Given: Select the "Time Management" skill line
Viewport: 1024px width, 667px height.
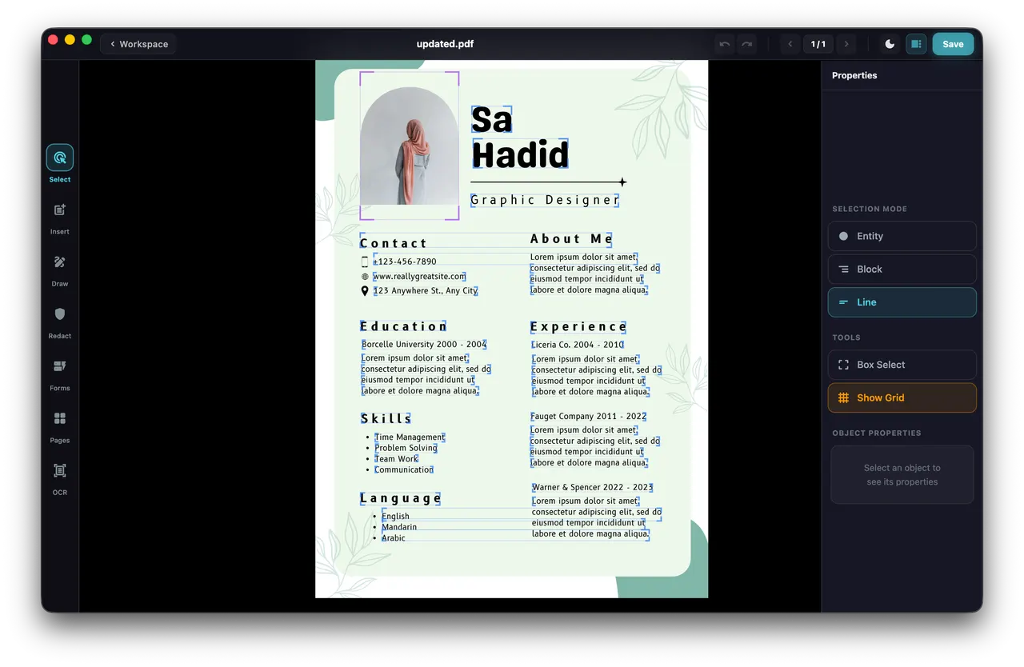Looking at the screenshot, I should pyautogui.click(x=410, y=437).
